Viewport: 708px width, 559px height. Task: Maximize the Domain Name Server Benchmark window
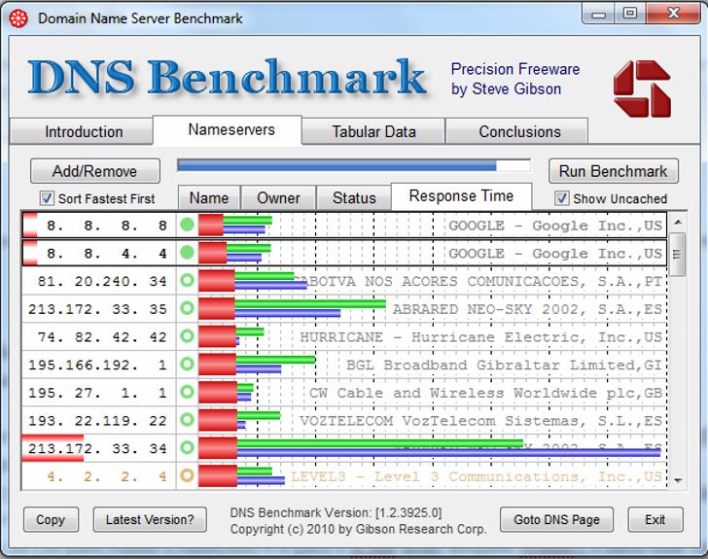tap(630, 13)
